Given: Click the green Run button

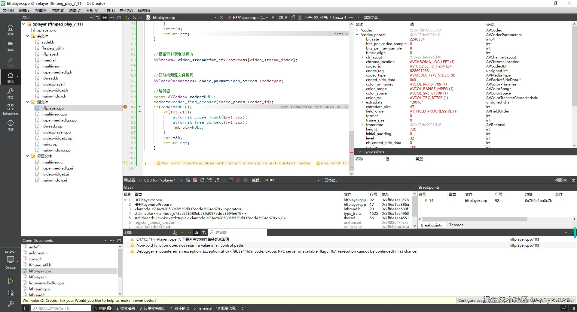Looking at the screenshot, I should coord(11,281).
